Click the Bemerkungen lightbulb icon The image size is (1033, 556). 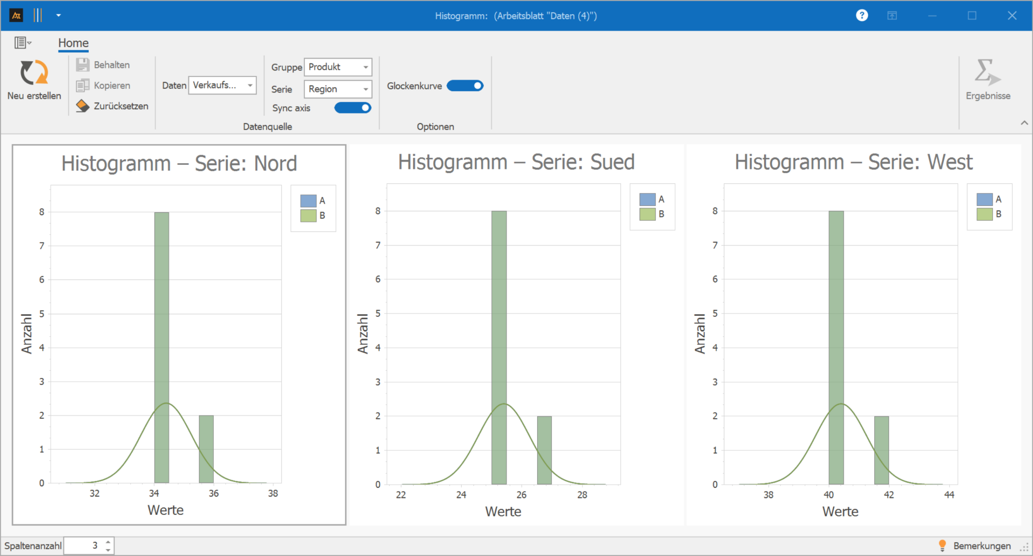click(x=942, y=545)
